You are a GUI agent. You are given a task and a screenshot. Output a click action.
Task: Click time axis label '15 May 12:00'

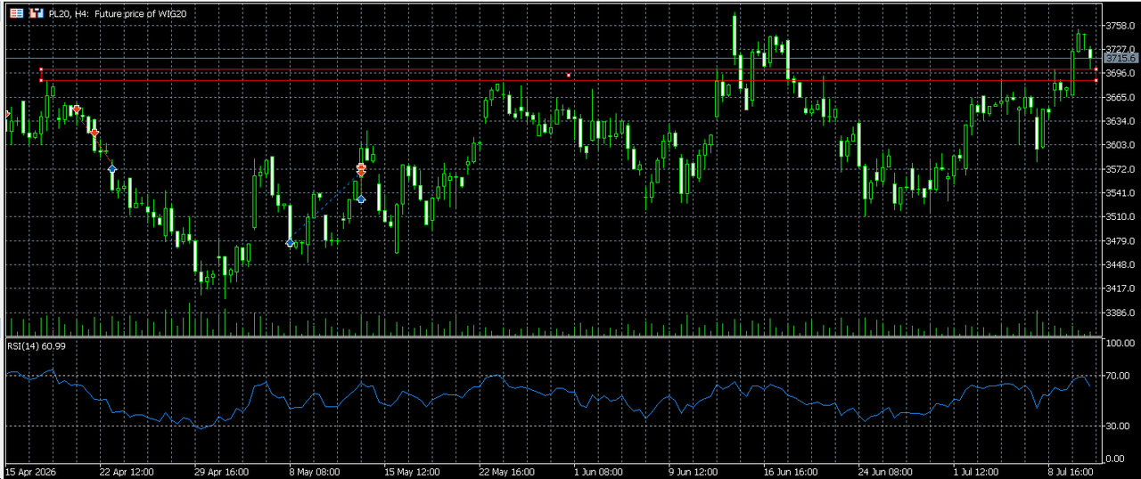[x=412, y=472]
